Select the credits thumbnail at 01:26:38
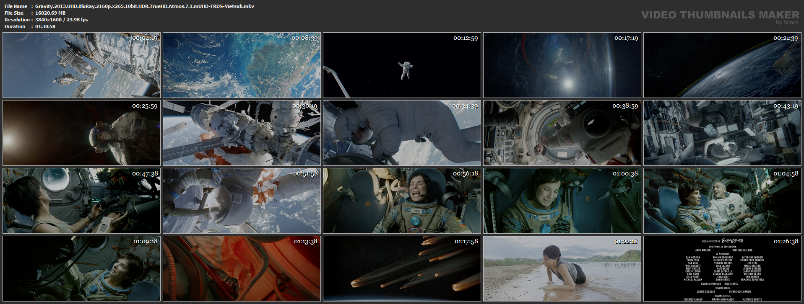Viewport: 804px width, 304px height. [x=722, y=268]
